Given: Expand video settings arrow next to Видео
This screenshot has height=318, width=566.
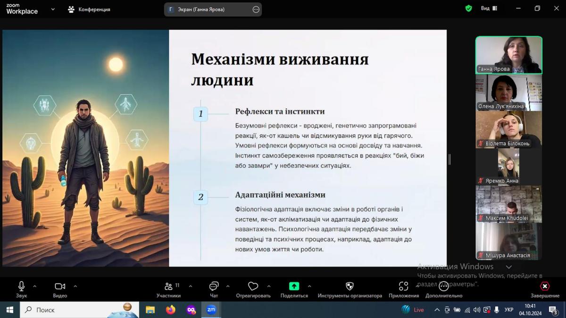Looking at the screenshot, I should click(x=75, y=286).
